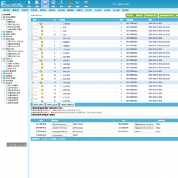Image resolution: width=178 pixels, height=178 pixels.
Task: Select the 栏目 folder icon in top toolbar
Action: (45, 4)
